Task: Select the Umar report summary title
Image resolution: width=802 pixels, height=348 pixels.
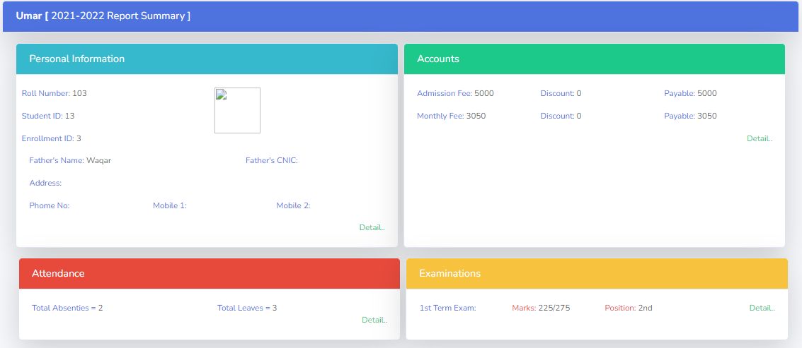Action: pos(103,16)
